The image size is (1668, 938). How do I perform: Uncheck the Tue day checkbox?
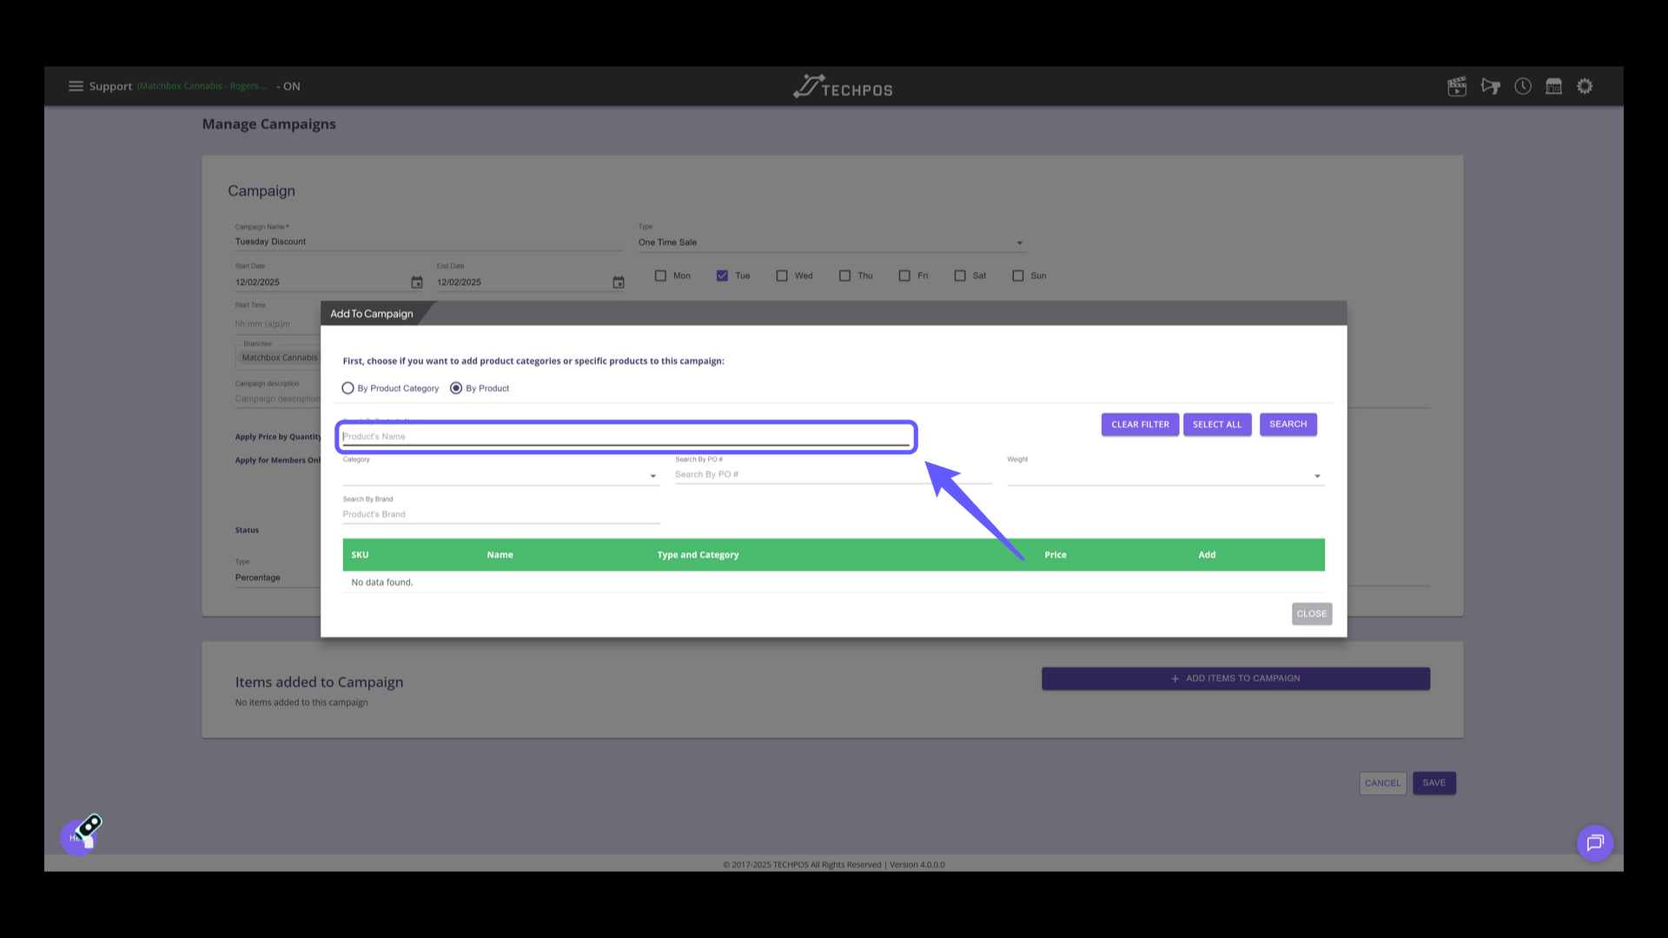coord(722,275)
